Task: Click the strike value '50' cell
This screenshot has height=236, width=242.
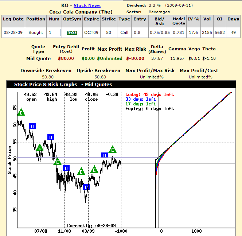Action: point(109,32)
